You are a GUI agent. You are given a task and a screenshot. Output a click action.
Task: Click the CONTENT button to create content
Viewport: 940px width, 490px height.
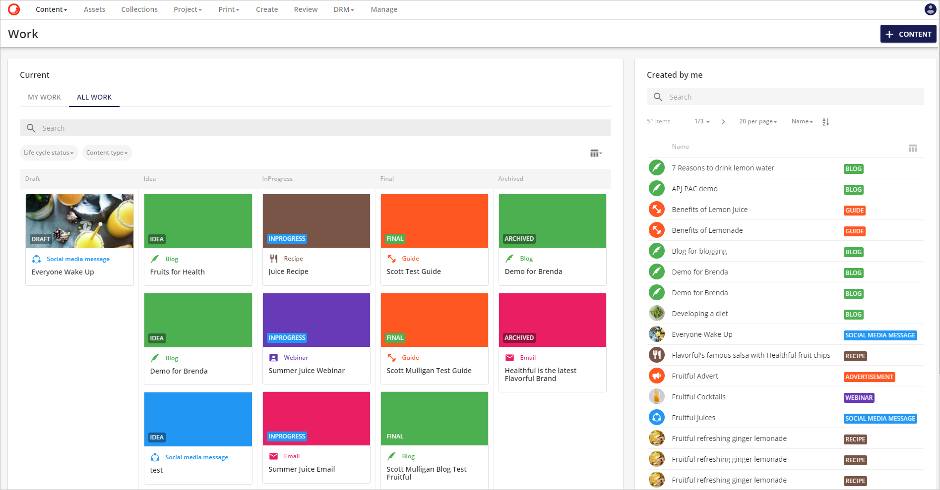[x=908, y=34]
